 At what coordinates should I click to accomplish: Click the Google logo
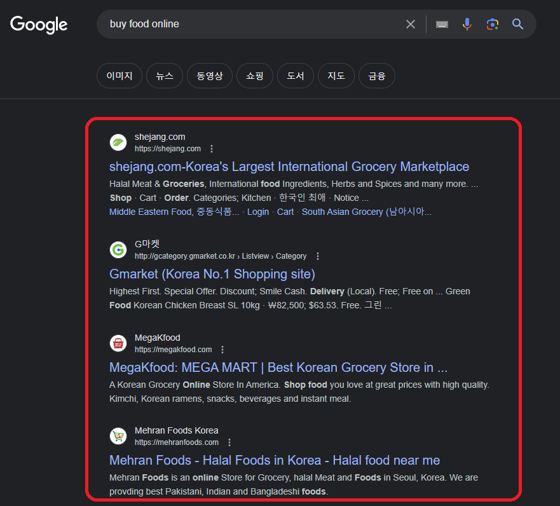point(39,25)
